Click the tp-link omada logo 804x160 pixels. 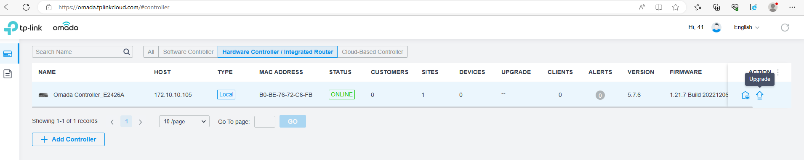41,28
